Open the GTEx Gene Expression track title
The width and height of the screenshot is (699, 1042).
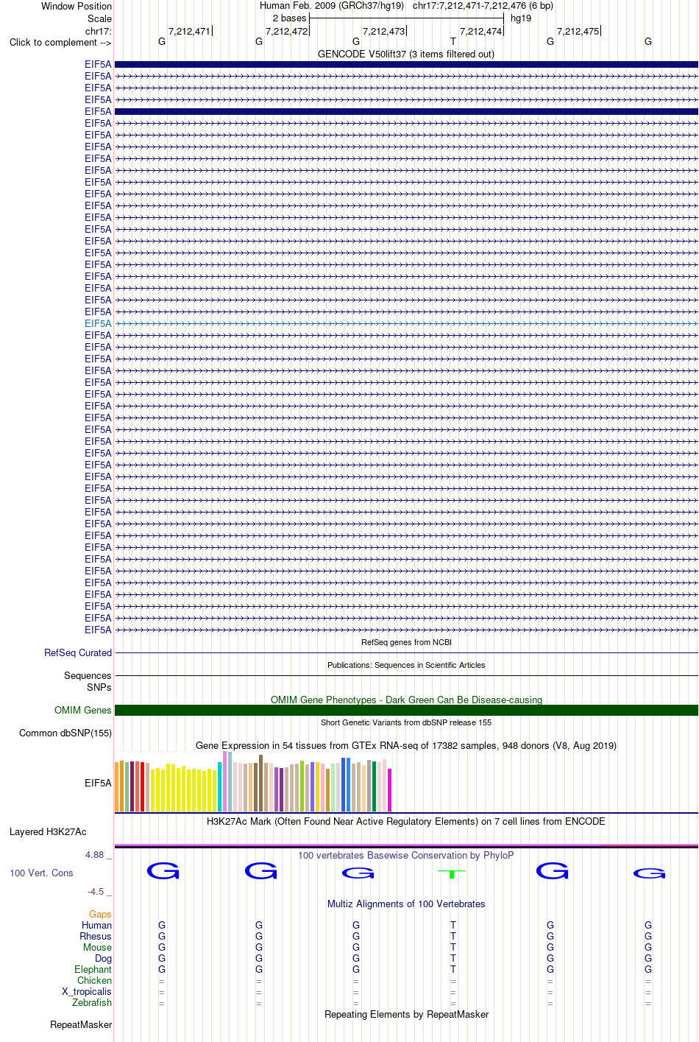point(406,745)
